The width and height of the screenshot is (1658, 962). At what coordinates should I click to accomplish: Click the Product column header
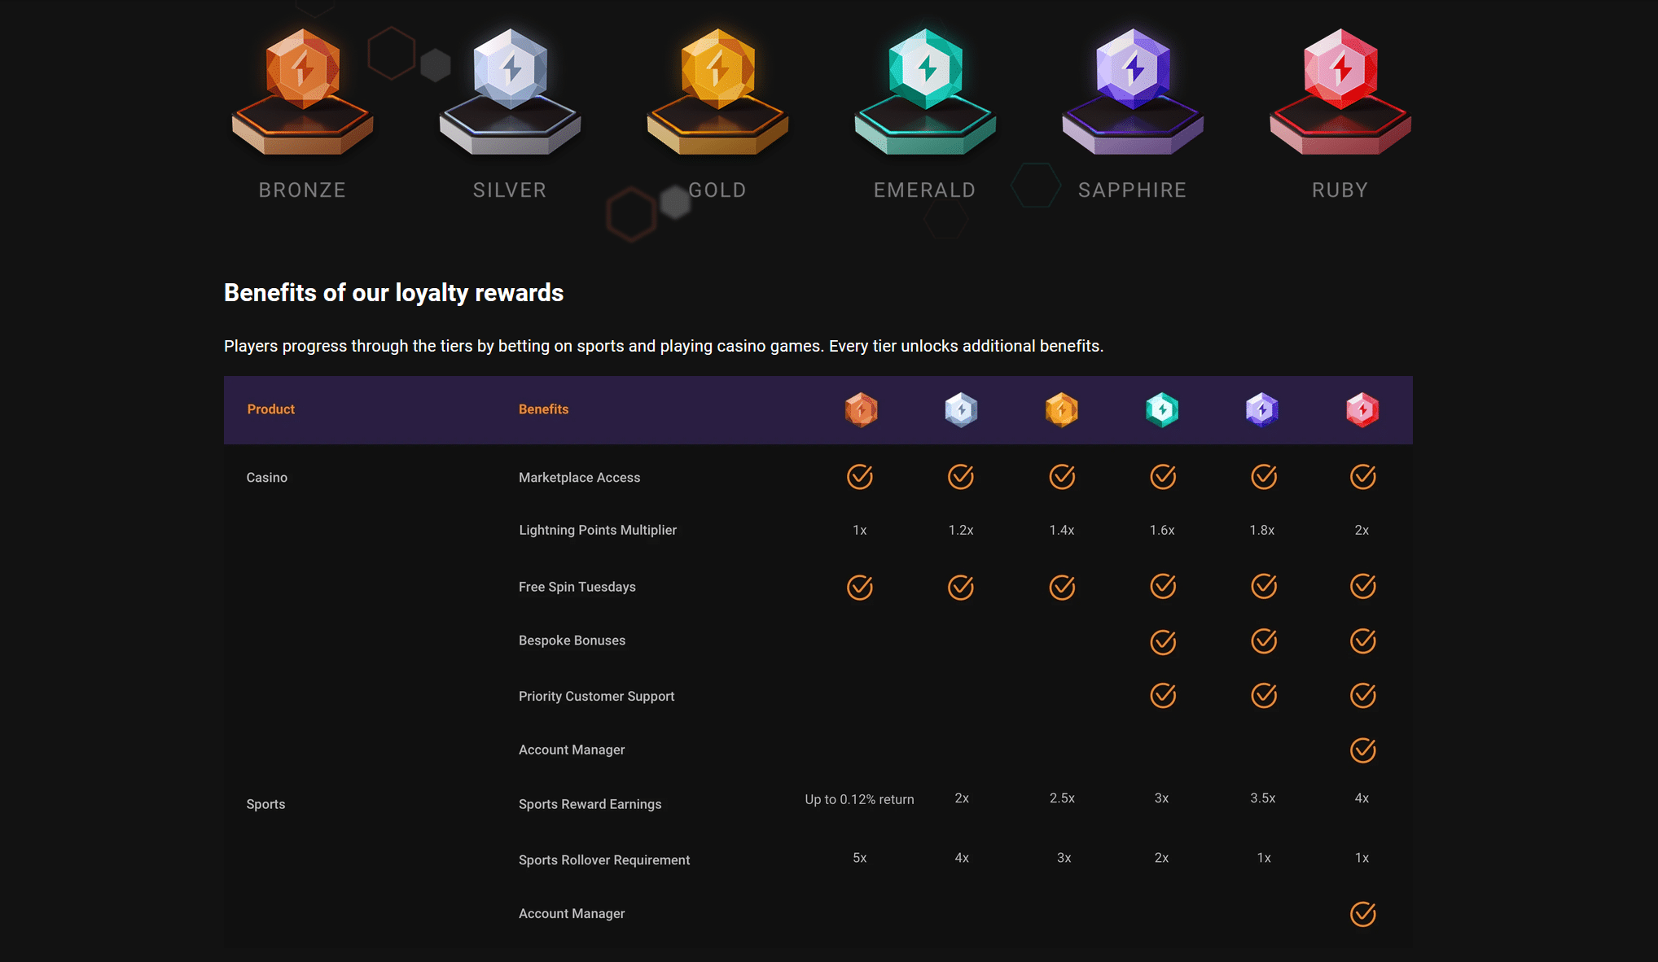pos(271,409)
